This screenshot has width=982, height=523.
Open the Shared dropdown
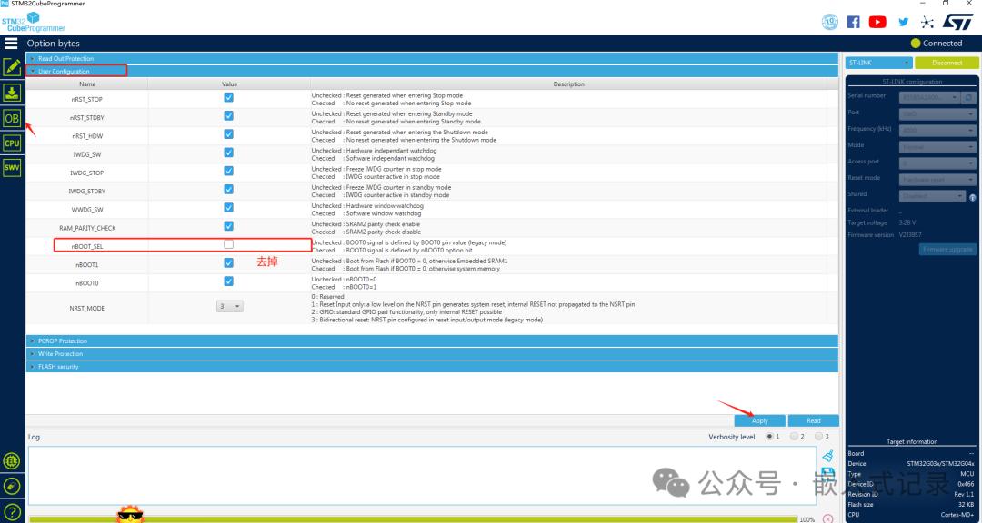[x=933, y=196]
